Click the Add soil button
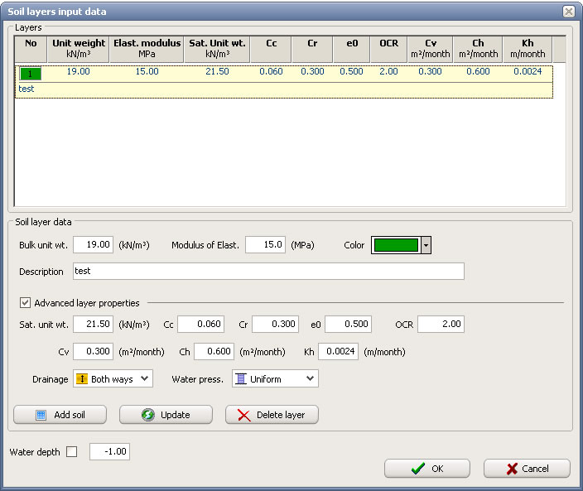 (60, 415)
